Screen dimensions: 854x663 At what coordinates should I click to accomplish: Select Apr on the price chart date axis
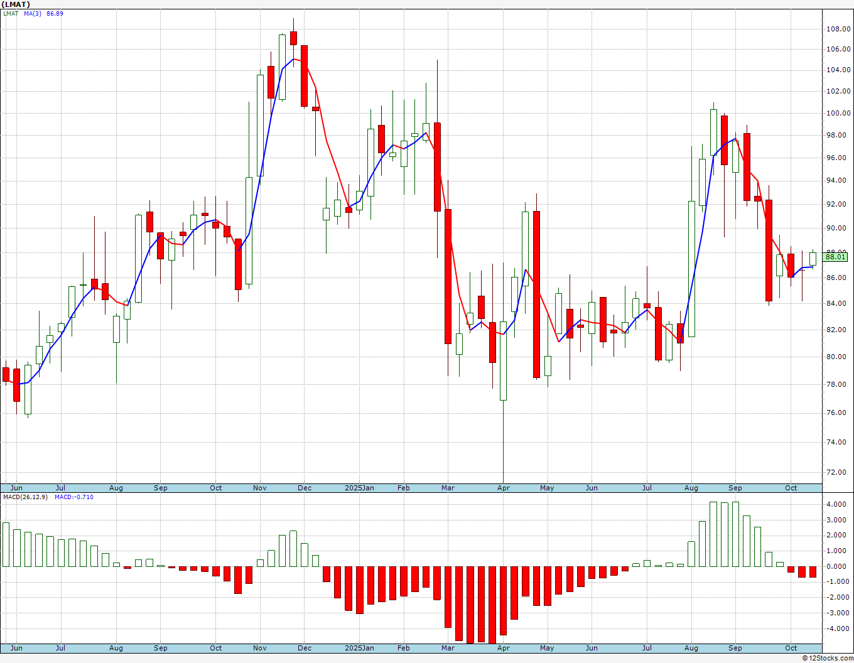coord(504,488)
